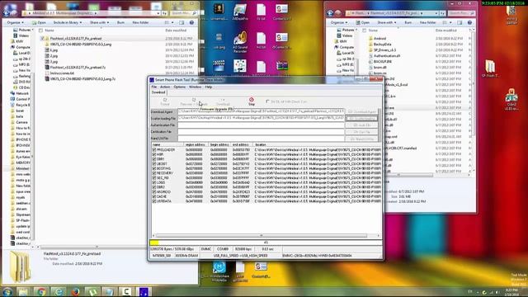Open Firefox from the taskbar
Image resolution: width=528 pixels, height=297 pixels.
click(75, 291)
